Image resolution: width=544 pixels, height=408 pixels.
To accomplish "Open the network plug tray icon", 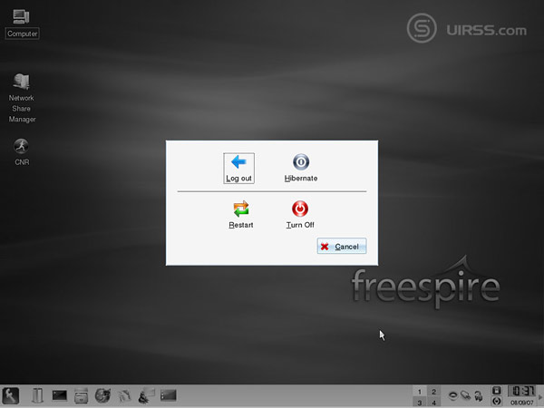I will pos(467,395).
